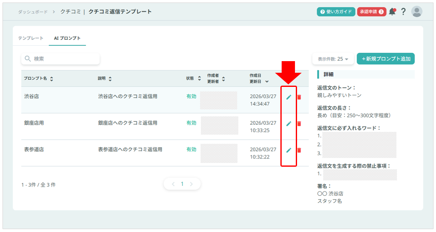Click the edit pencil for 渋谷店
This screenshot has width=436, height=232.
(289, 97)
